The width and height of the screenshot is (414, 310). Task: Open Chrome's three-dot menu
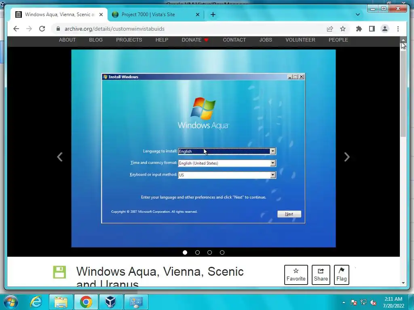[x=398, y=29]
